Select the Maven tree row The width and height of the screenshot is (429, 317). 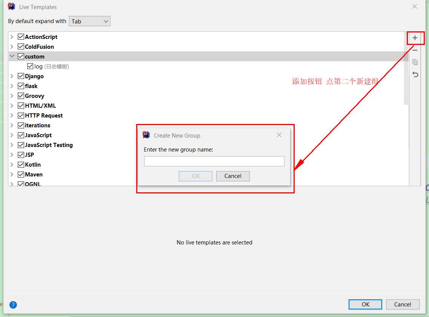coord(208,175)
